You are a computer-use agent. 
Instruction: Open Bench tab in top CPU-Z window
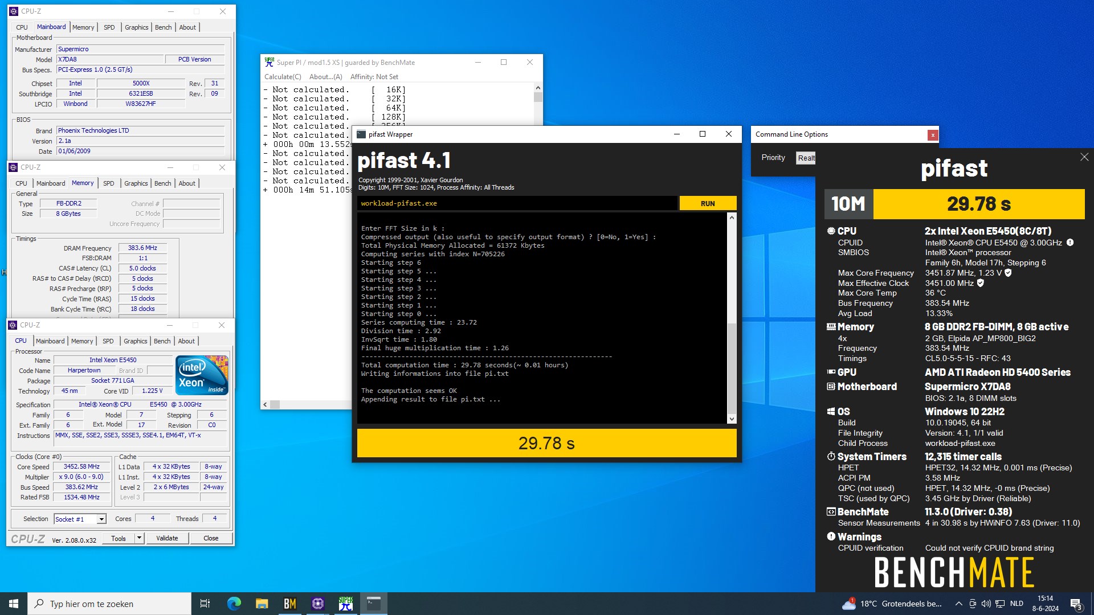pos(163,27)
